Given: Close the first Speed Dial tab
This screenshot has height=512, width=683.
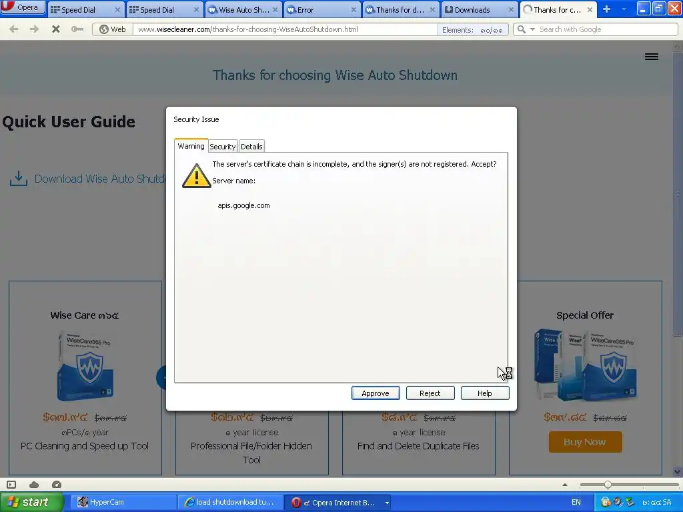Looking at the screenshot, I should click(x=117, y=9).
